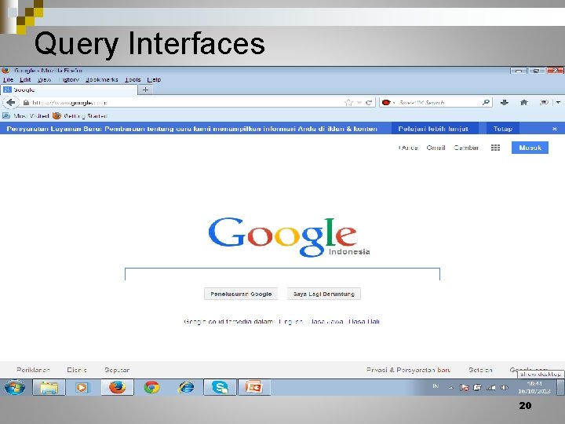Open the File menu
565x424 pixels.
click(x=8, y=79)
